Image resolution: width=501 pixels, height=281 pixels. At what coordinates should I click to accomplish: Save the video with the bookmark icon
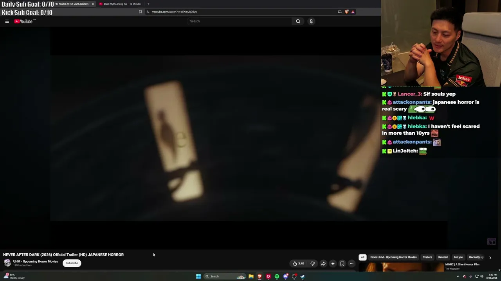coord(342,263)
